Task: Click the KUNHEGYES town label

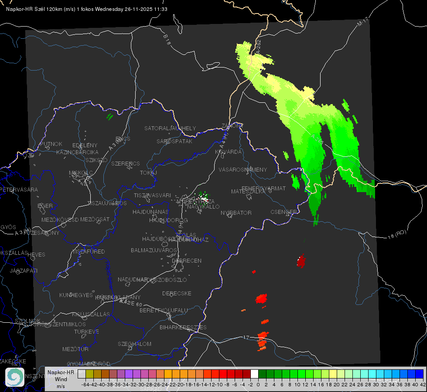Action: (x=76, y=295)
